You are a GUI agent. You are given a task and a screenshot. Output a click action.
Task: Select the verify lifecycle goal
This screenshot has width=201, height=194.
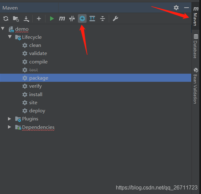click(95, 86)
